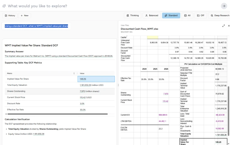The width and height of the screenshot is (230, 145).
Task: Click the $148.26 summary answer sentence
Action: (59, 56)
